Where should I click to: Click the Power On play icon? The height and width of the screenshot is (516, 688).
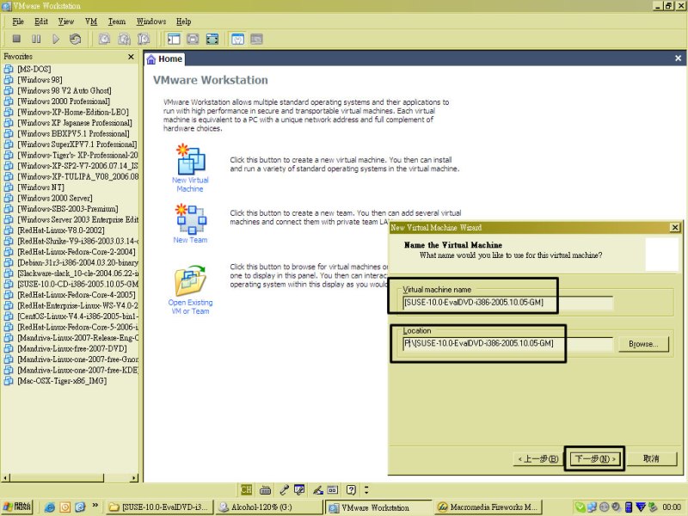[x=56, y=39]
